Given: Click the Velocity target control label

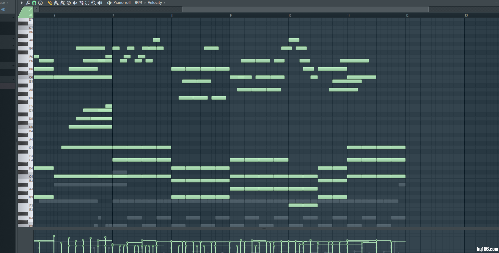Looking at the screenshot, I should [155, 3].
